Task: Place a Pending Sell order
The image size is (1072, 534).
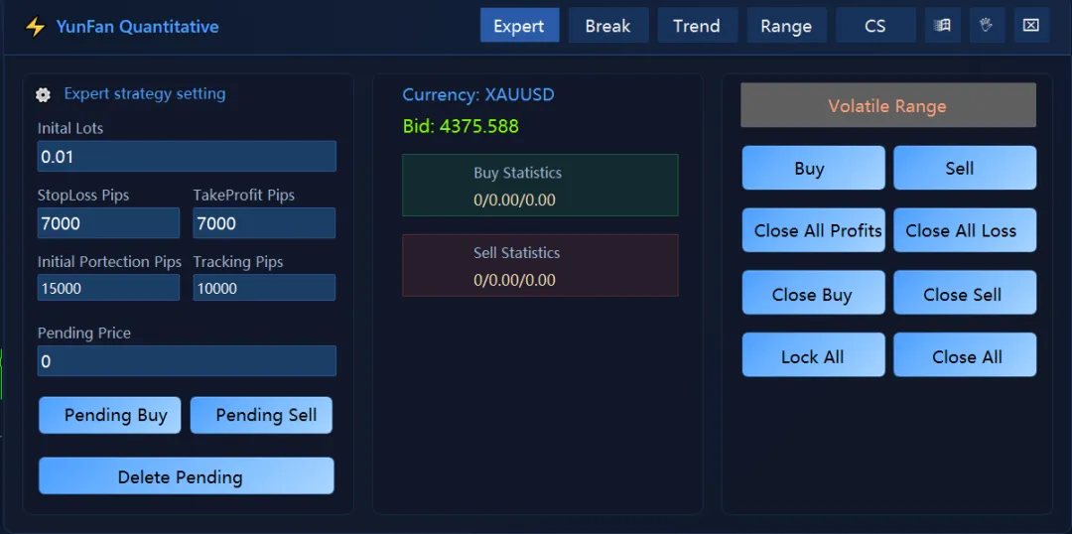Action: click(261, 415)
